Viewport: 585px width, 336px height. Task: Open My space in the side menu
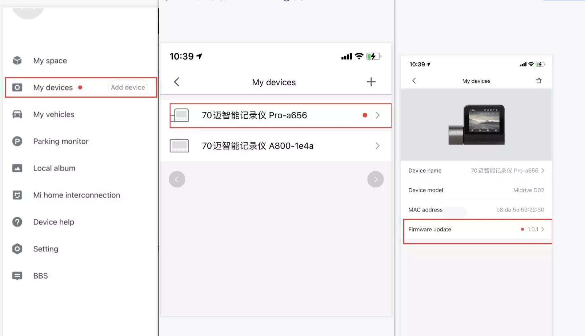pos(50,61)
